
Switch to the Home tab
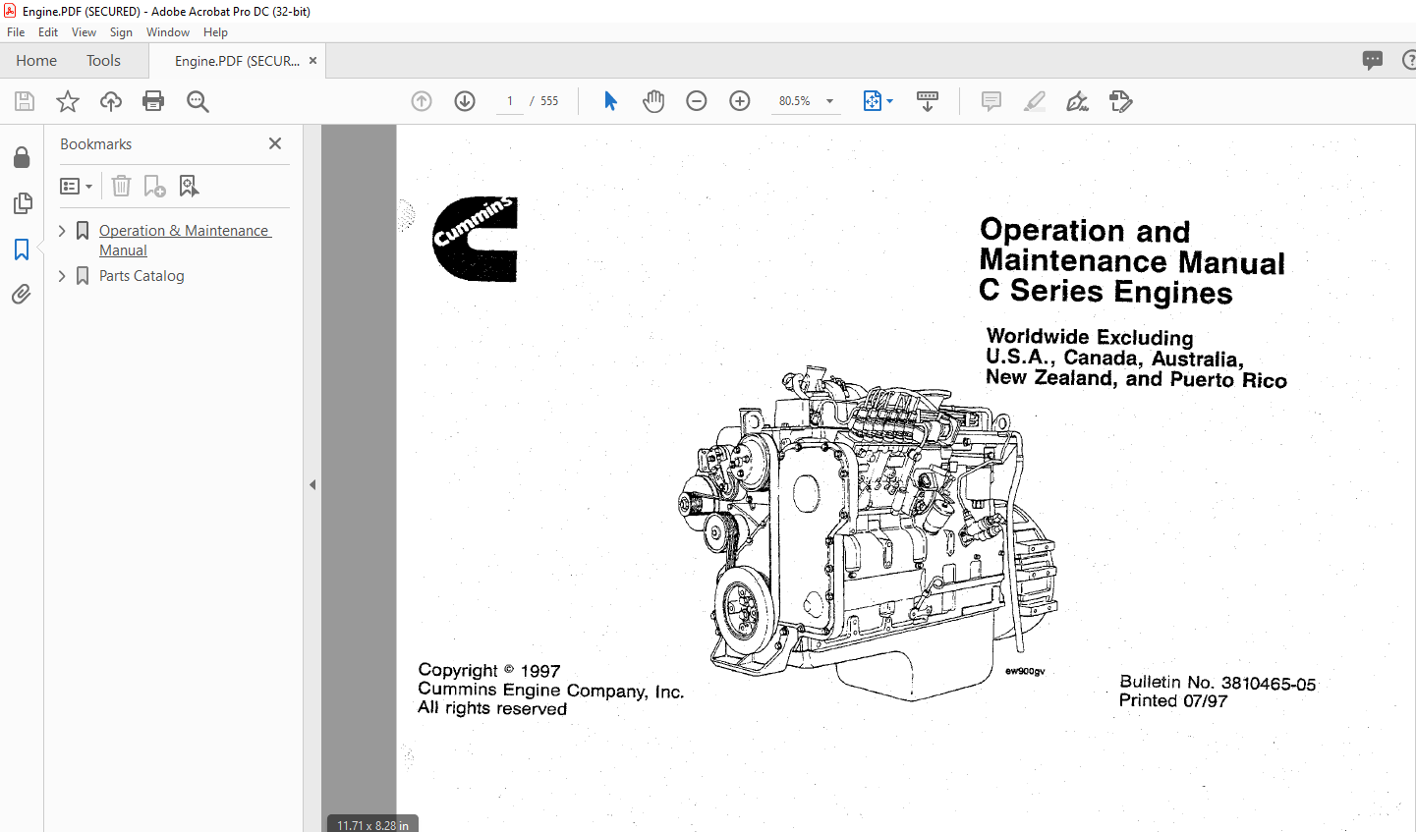(36, 61)
